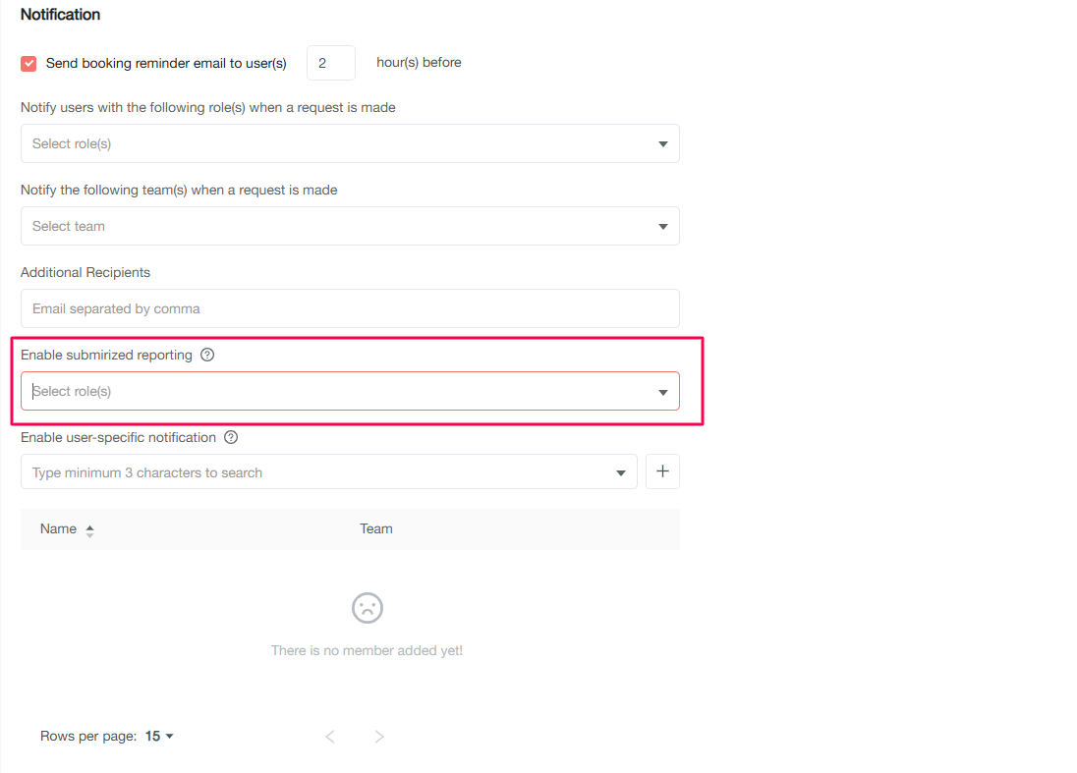
Task: Select the Team column header
Action: click(x=376, y=528)
